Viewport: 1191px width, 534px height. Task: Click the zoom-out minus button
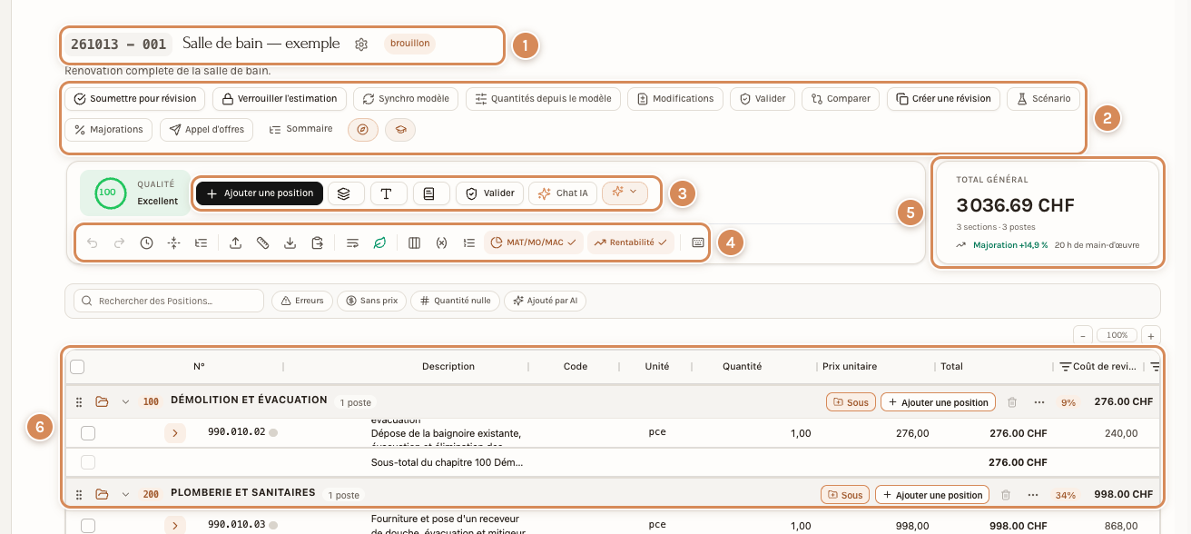click(1082, 335)
